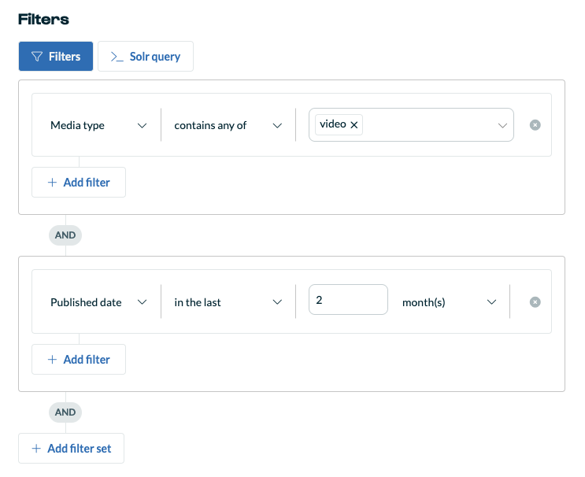This screenshot has width=585, height=477.
Task: Click the AND operator between filter sets
Action: coord(65,235)
